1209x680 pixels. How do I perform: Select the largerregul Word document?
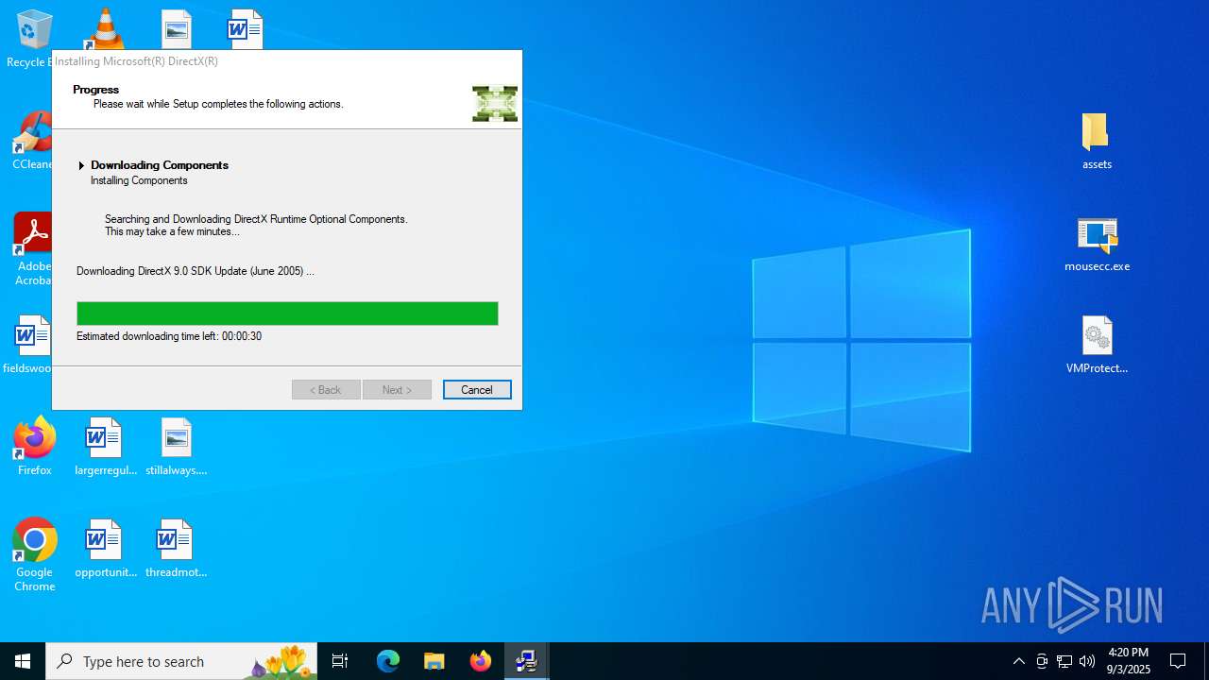pyautogui.click(x=105, y=447)
